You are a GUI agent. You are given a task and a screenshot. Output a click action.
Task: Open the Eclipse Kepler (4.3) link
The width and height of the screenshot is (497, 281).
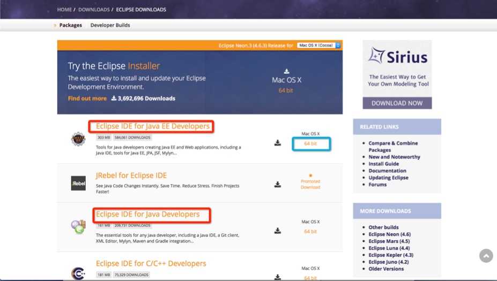[391, 255]
